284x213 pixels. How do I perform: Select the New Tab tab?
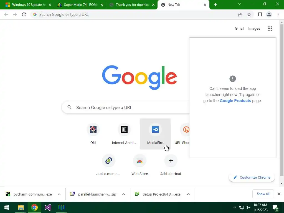[x=183, y=5]
